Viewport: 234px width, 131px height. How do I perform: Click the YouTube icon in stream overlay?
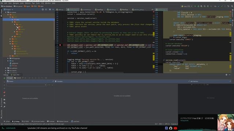(175, 128)
